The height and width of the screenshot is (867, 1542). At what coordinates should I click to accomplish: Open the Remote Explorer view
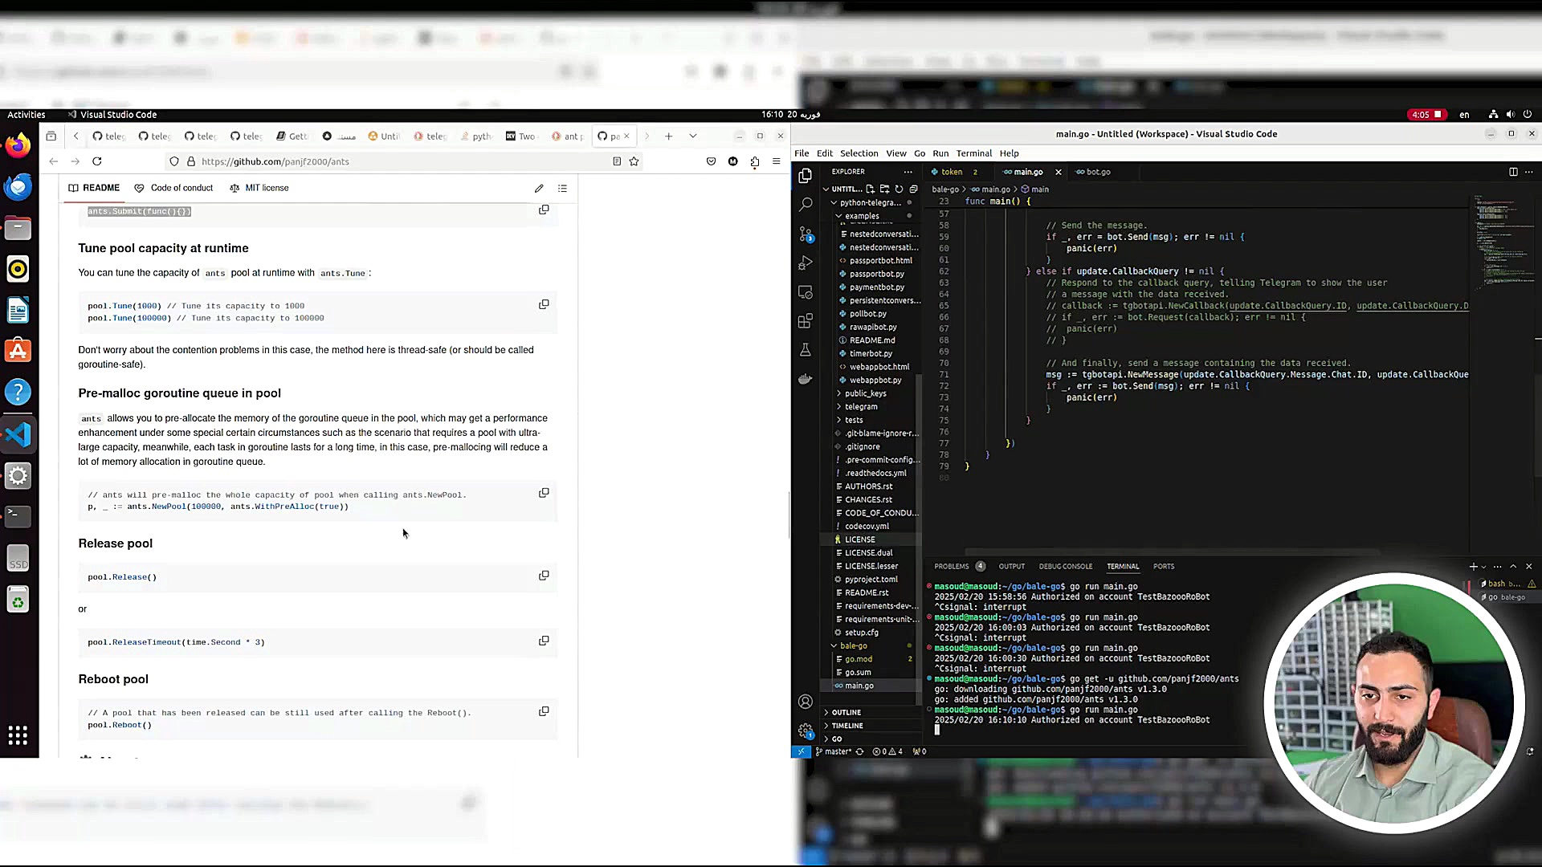click(806, 292)
